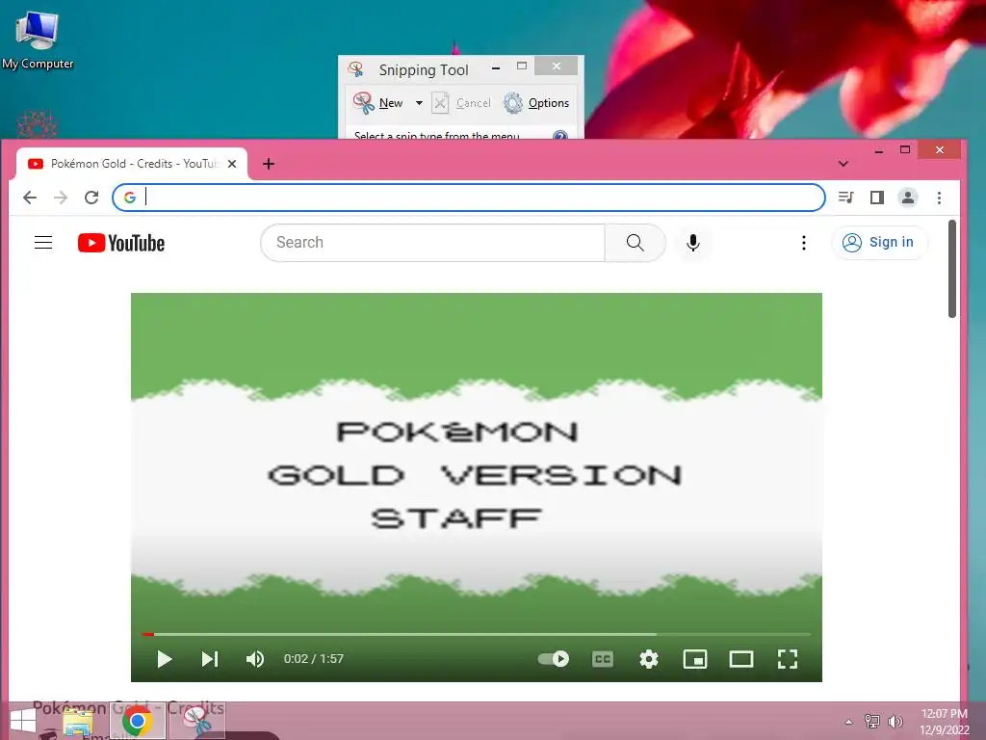Switch to theater mode
Screen dimensions: 986x740
pyautogui.click(x=741, y=659)
